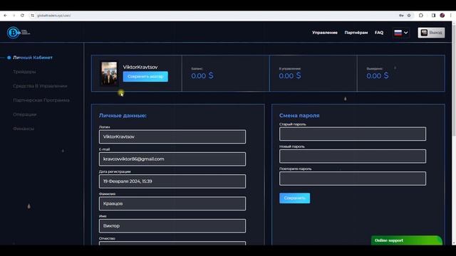
Task: Click the browser forward arrow
Action: (x=14, y=16)
